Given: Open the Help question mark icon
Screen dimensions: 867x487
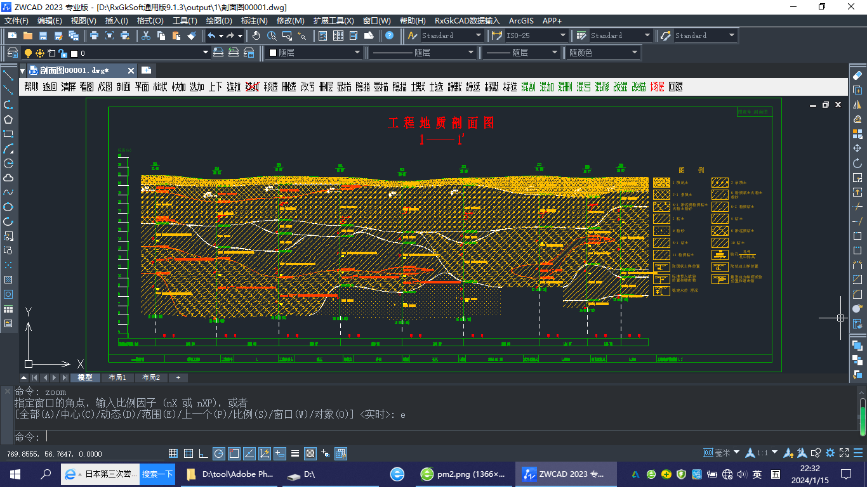Looking at the screenshot, I should pos(389,36).
